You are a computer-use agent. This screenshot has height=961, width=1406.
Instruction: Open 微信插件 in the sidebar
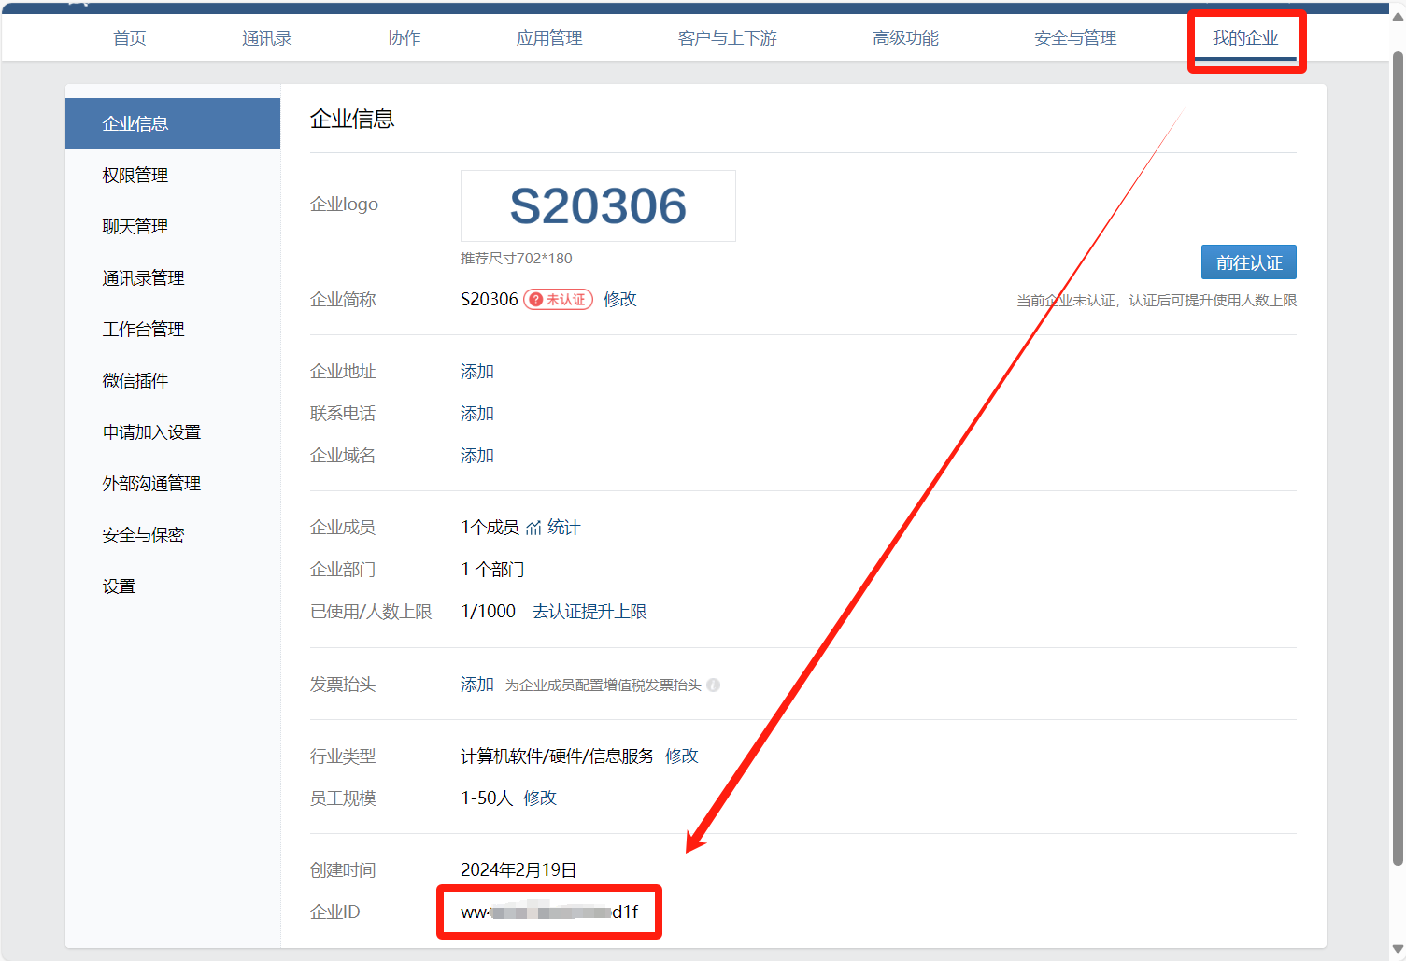coord(135,381)
